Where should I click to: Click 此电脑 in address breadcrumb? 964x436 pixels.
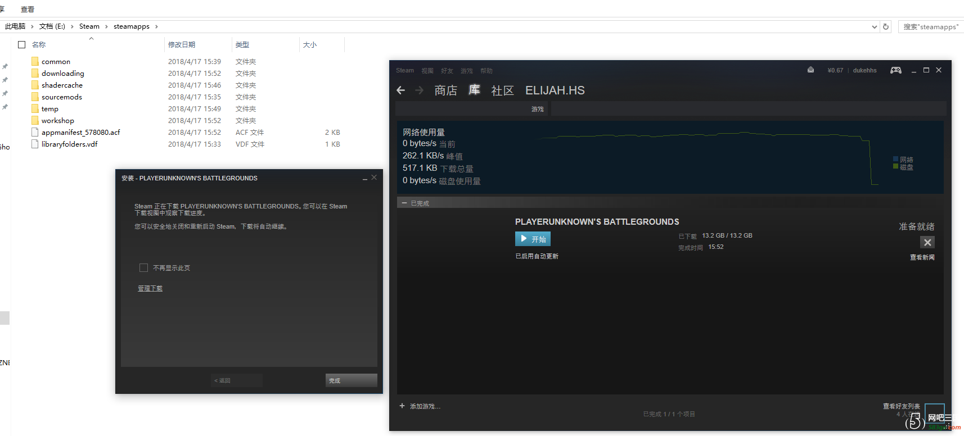(x=15, y=26)
